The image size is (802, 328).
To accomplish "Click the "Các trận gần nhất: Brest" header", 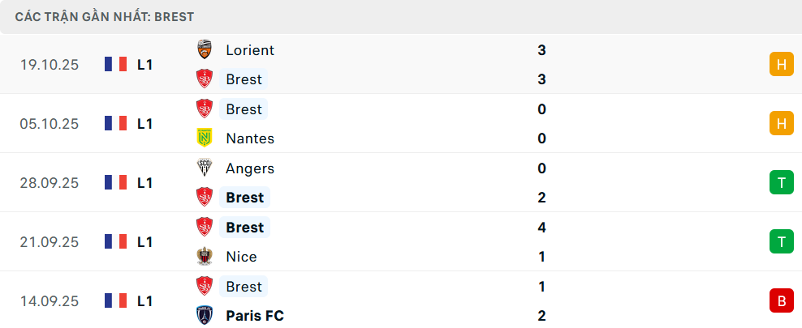I will (104, 16).
